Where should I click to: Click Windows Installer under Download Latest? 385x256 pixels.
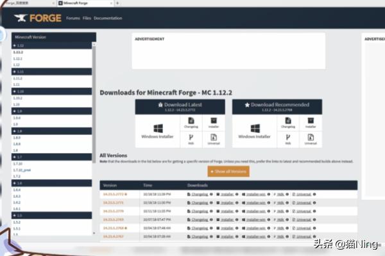[157, 131]
